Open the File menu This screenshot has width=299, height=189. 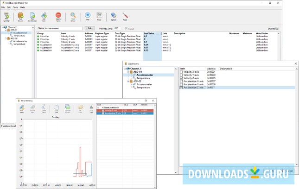pyautogui.click(x=3, y=7)
